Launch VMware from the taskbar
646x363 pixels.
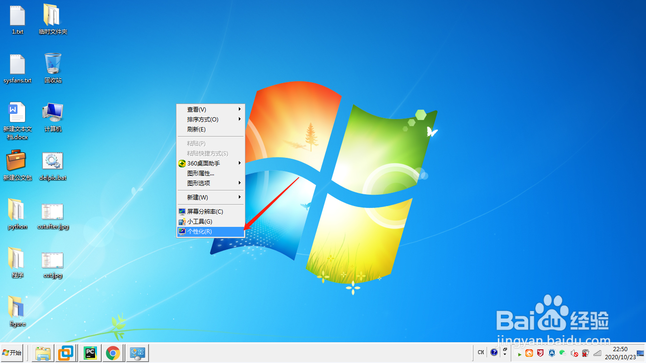click(x=66, y=353)
